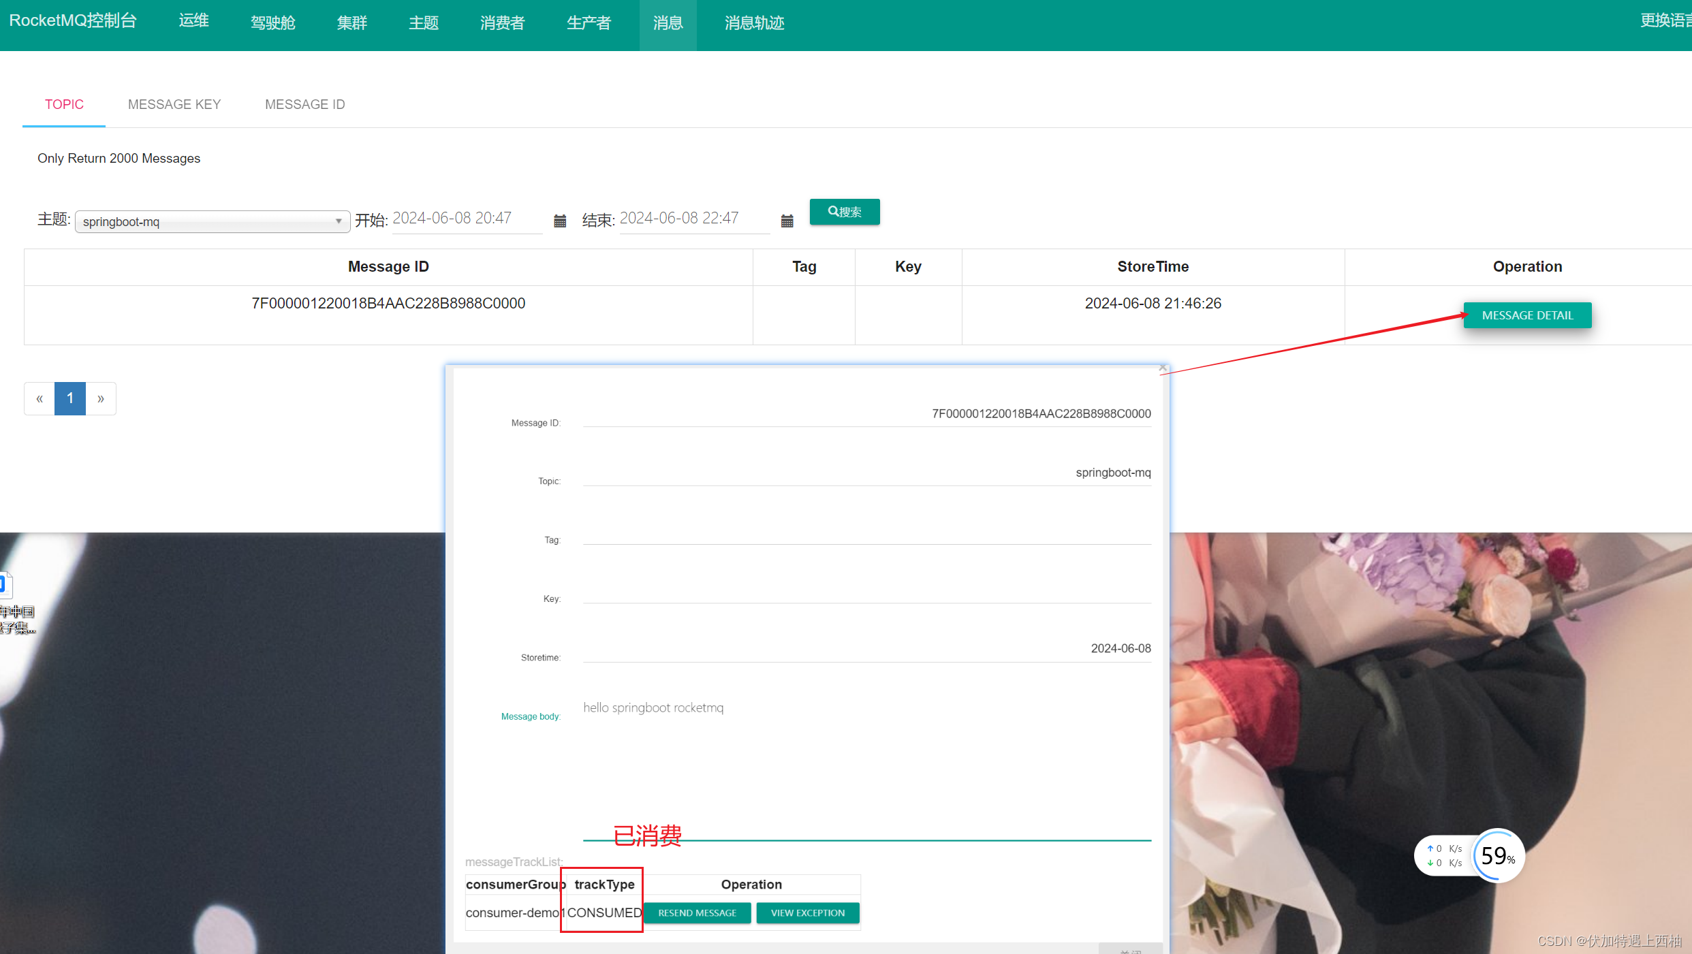Viewport: 1692px width, 954px height.
Task: Click the Topic field showing springboot-mq in dialog
Action: coord(867,473)
